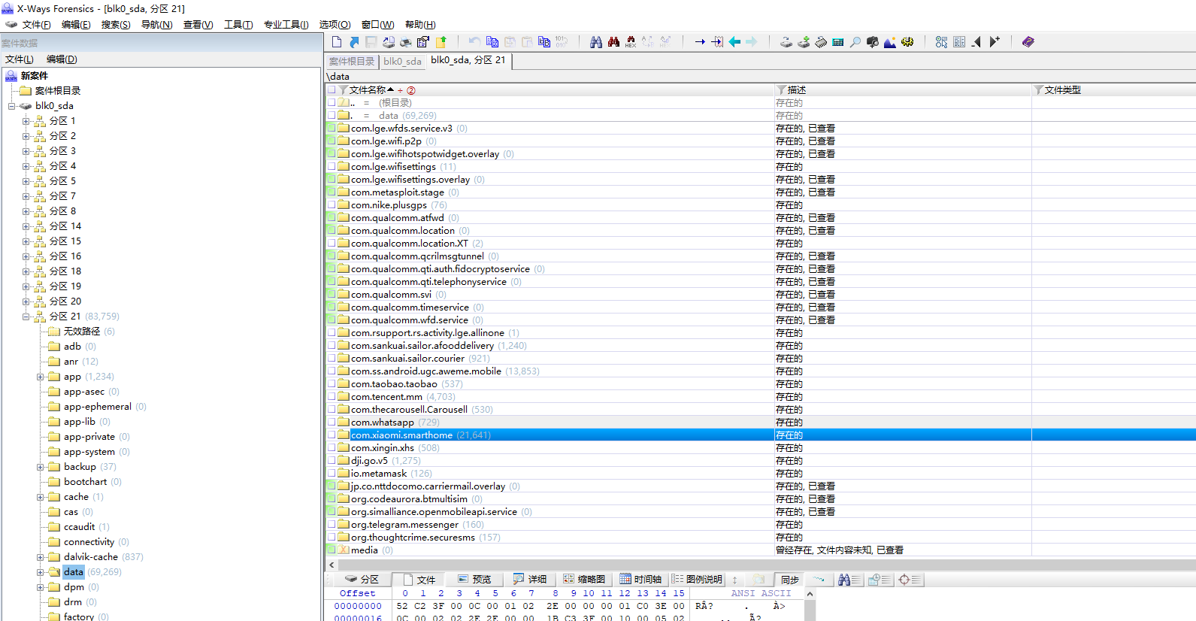Open the 搜索(S) menu

tap(116, 25)
